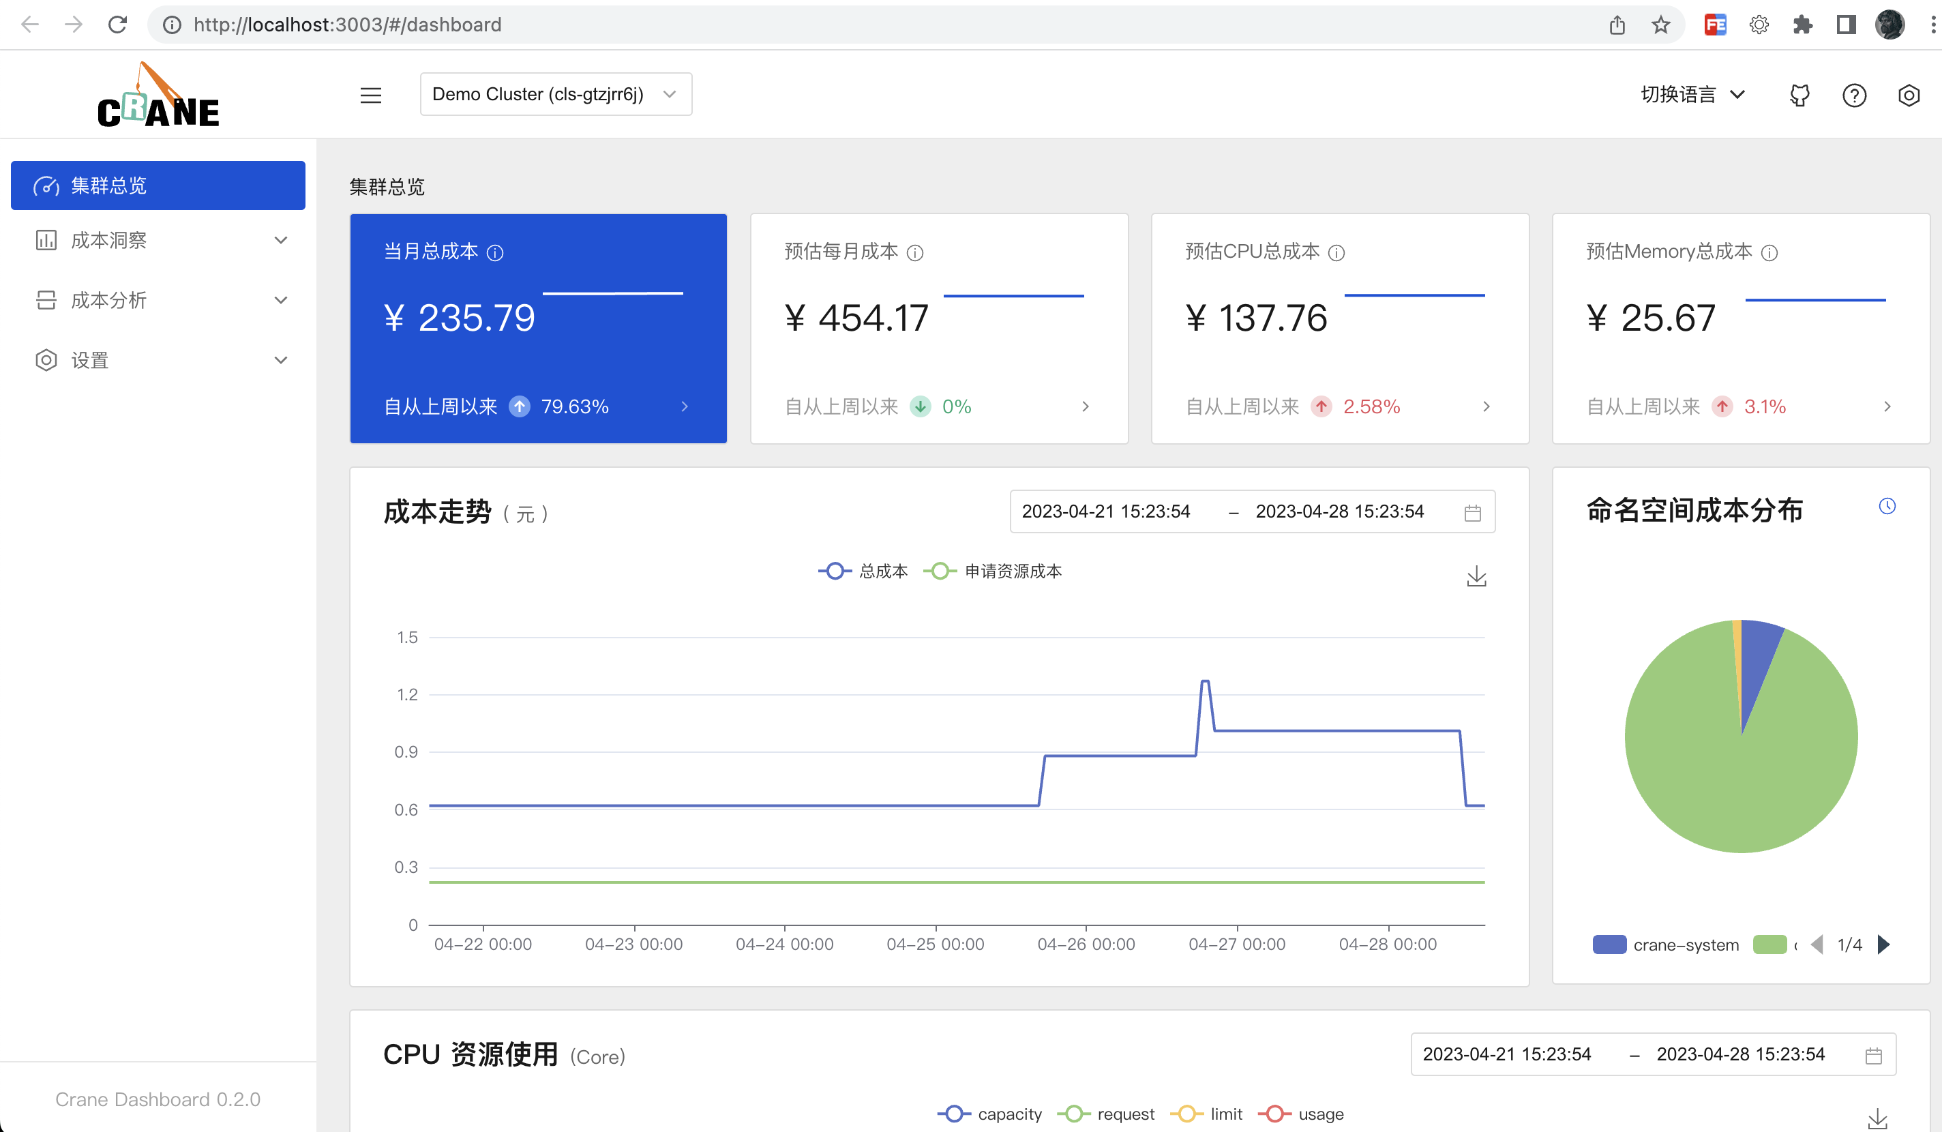Click chevron on 预估Memory总成本 card
This screenshot has height=1132, width=1942.
1887,406
